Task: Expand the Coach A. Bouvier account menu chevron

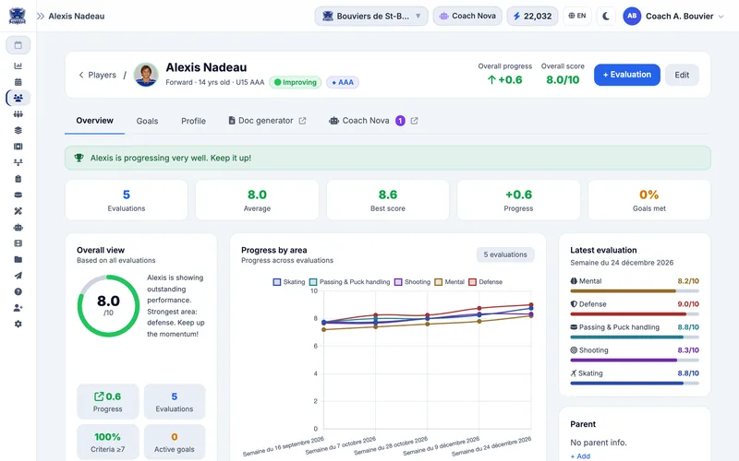Action: [x=721, y=17]
